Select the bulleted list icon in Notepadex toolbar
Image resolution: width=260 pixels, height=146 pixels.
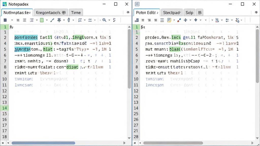[32, 20]
